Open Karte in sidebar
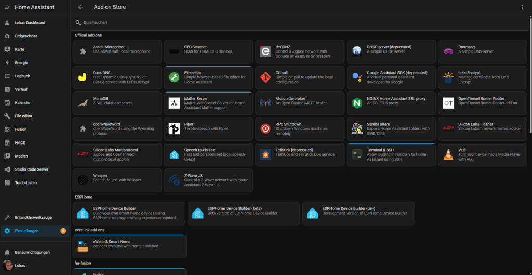 coord(35,49)
